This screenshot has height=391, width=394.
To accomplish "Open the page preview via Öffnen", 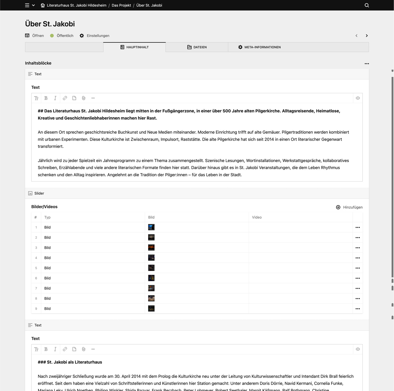I will 34,36.
